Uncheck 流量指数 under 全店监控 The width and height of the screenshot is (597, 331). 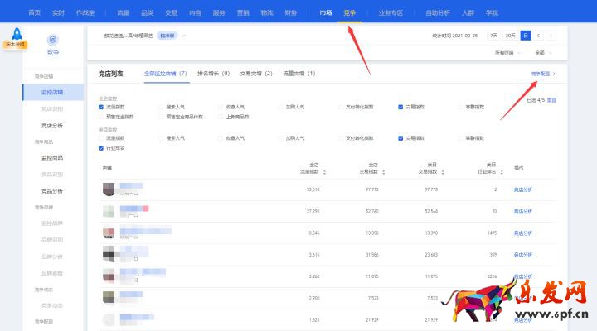(x=101, y=107)
